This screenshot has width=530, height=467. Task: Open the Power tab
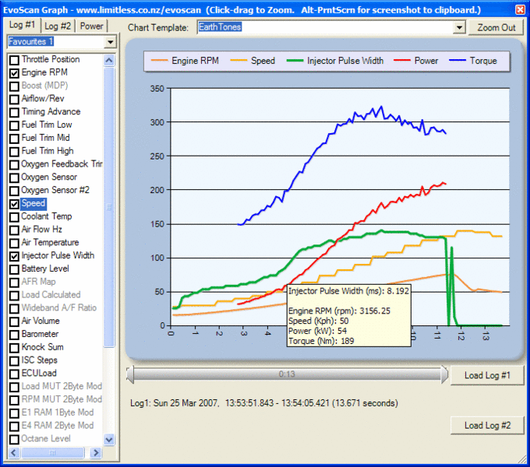[92, 26]
